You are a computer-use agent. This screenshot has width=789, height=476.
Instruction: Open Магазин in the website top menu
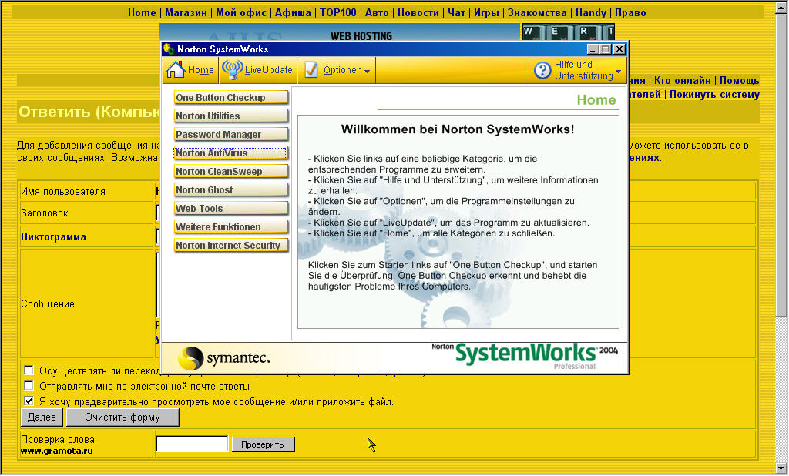pyautogui.click(x=186, y=12)
